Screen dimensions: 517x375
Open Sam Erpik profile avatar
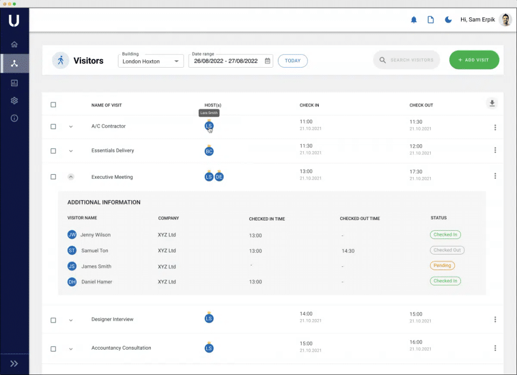[505, 20]
